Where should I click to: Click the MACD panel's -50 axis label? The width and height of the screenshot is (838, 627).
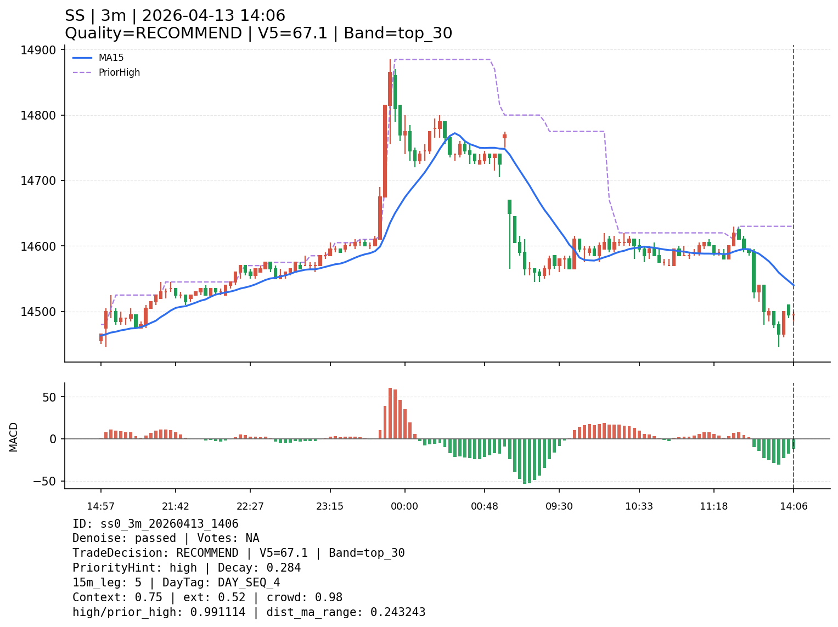[44, 481]
